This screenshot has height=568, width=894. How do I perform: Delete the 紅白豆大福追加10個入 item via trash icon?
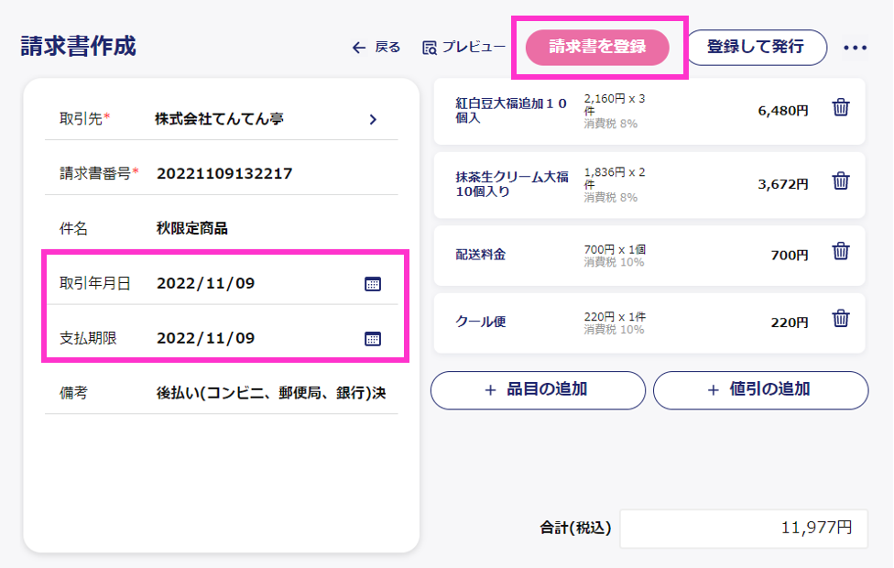coord(840,107)
